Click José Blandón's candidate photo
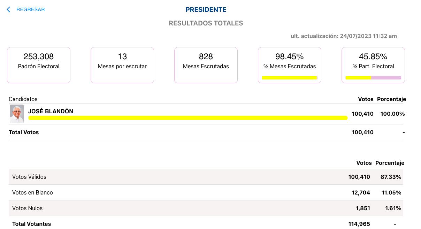Image resolution: width=421 pixels, height=229 pixels. [x=17, y=114]
